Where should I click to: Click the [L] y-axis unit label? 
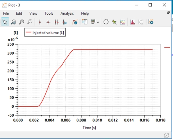pyautogui.click(x=16, y=33)
